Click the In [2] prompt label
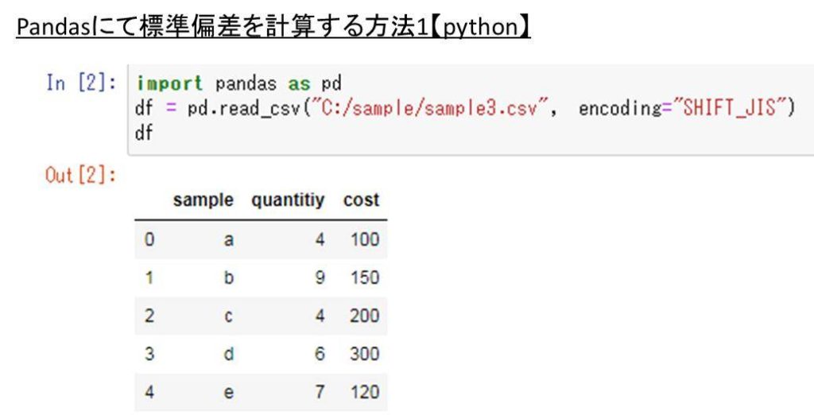This screenshot has width=814, height=415. tap(81, 83)
